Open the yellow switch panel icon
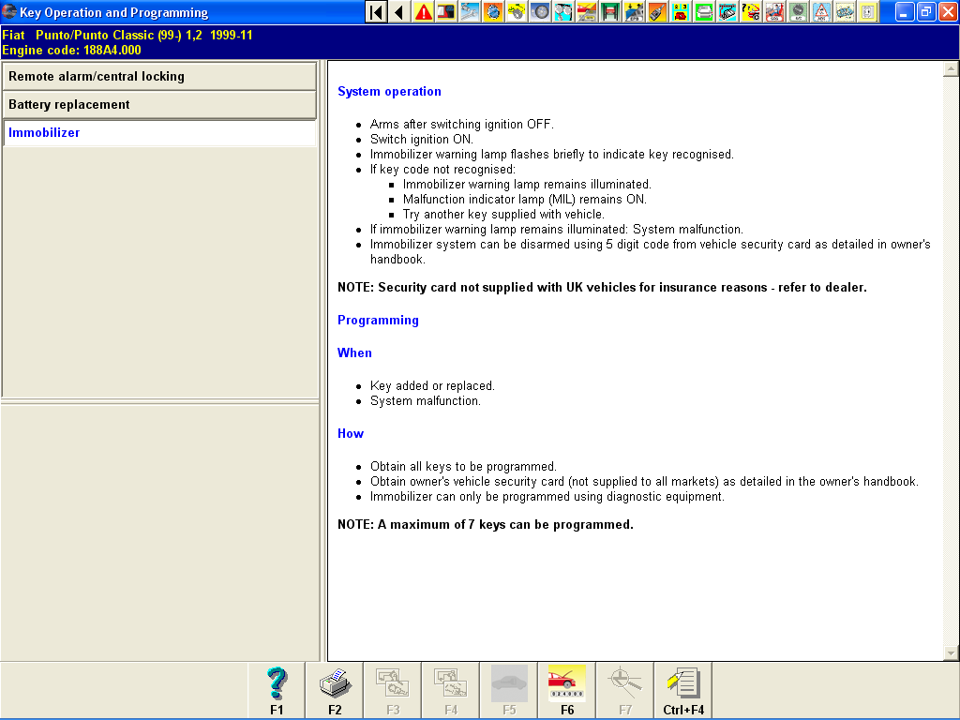 tap(867, 11)
